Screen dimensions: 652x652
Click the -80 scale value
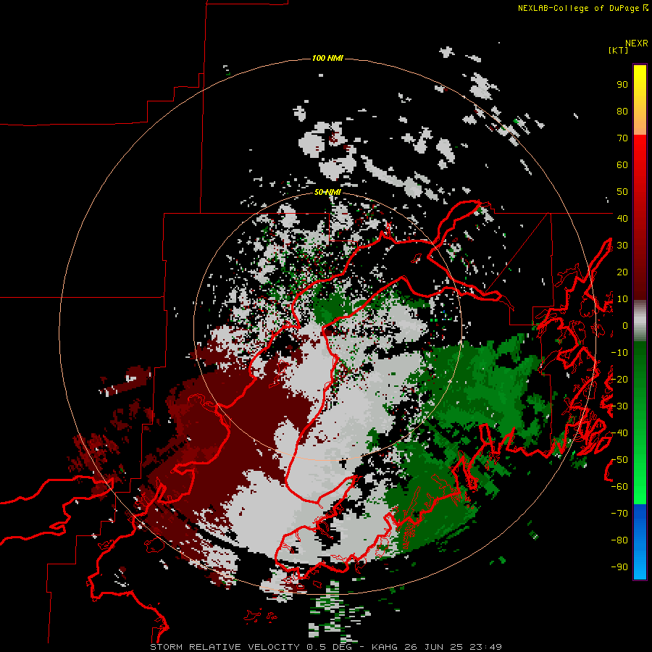pyautogui.click(x=619, y=540)
